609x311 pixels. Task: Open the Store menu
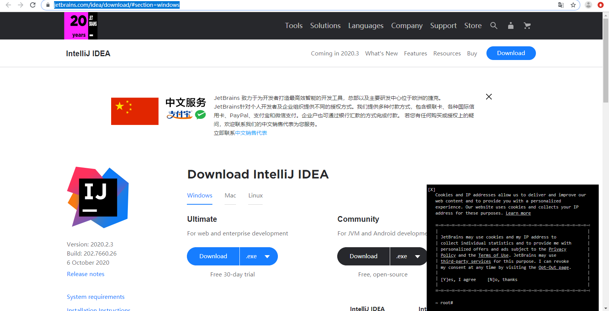tap(473, 25)
